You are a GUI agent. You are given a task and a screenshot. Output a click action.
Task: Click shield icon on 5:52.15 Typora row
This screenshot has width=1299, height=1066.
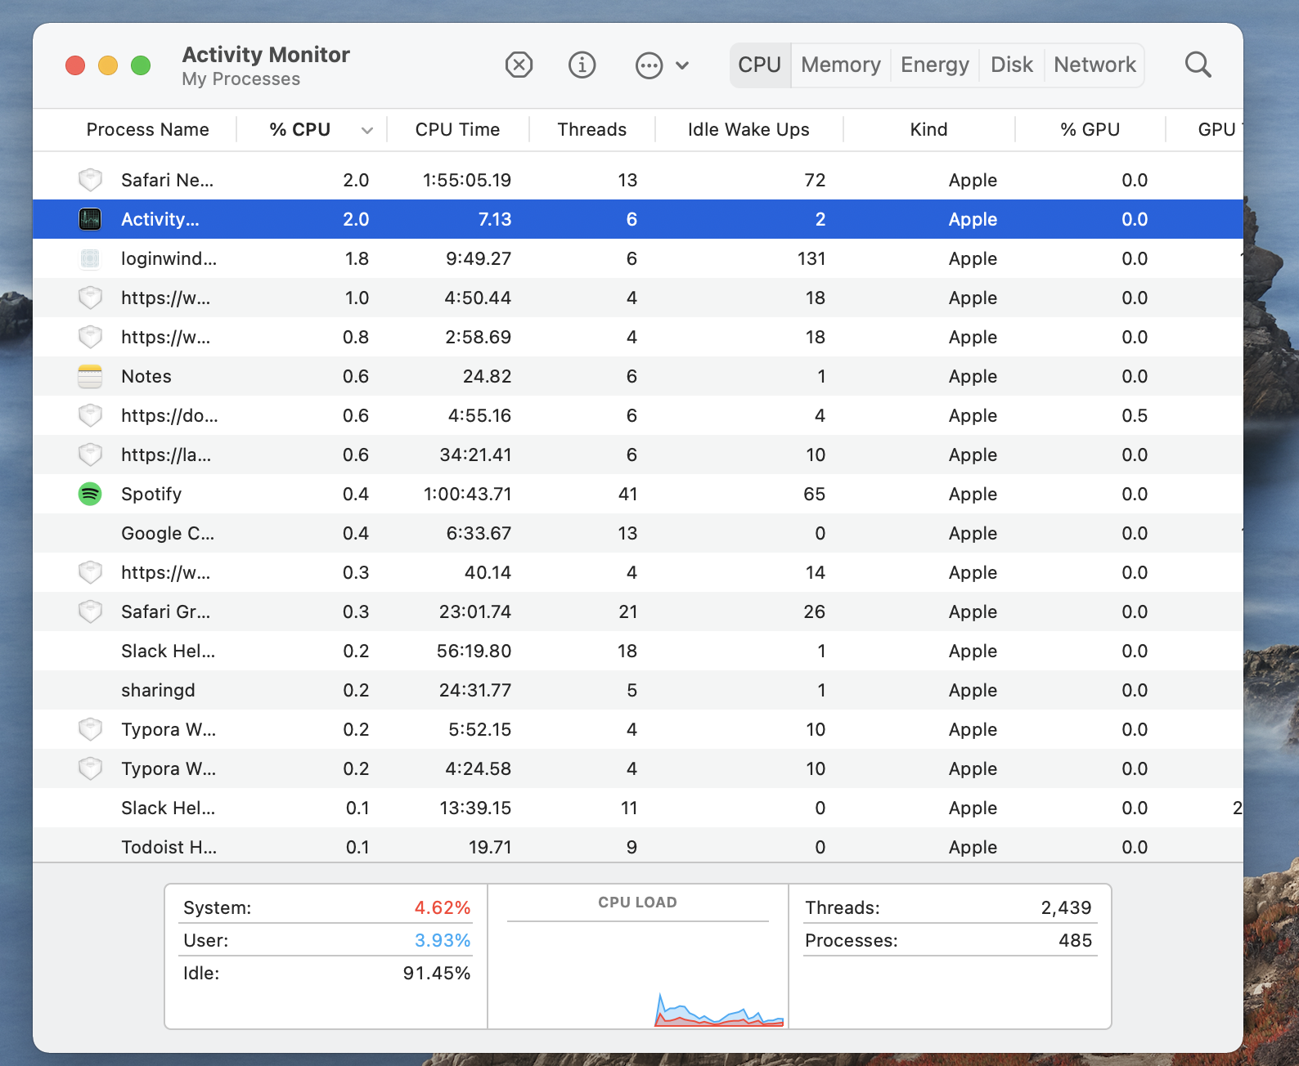[90, 729]
